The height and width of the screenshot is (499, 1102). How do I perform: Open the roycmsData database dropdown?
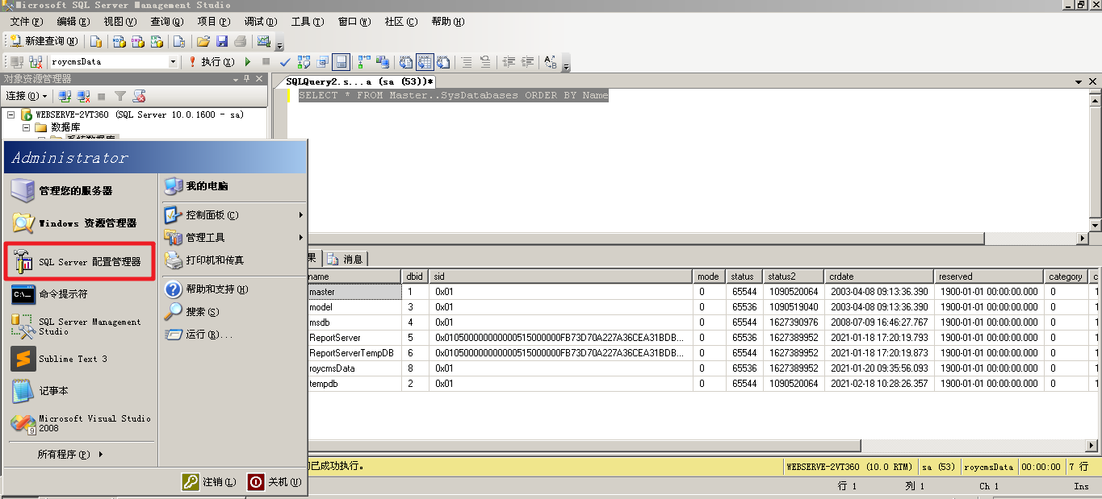coord(173,61)
